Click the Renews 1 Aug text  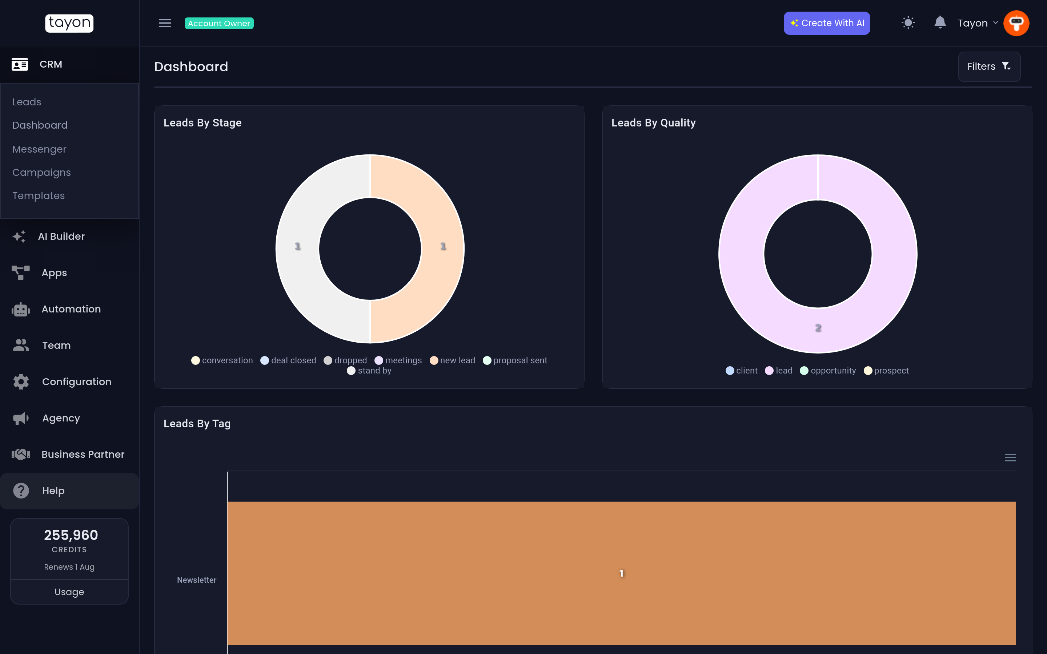click(69, 567)
